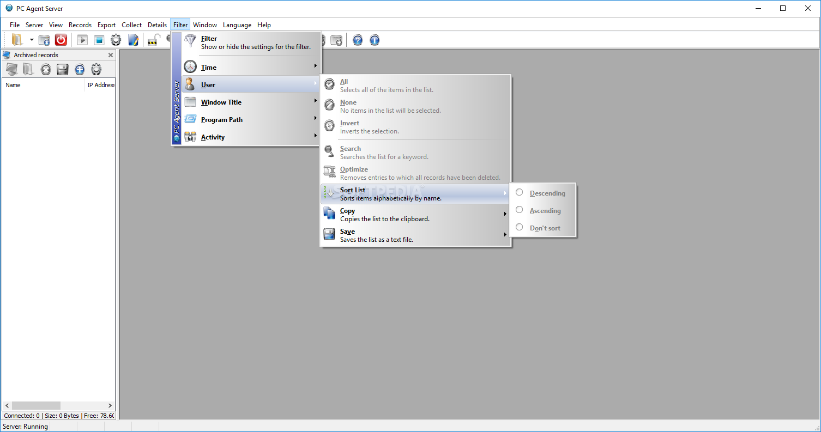Viewport: 821px width, 432px height.
Task: Click the gear icon in Archived records panel
Action: click(x=96, y=69)
